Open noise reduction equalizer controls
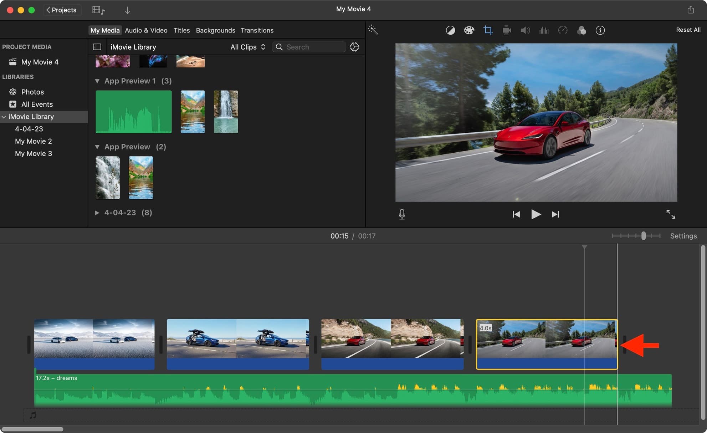 [544, 30]
